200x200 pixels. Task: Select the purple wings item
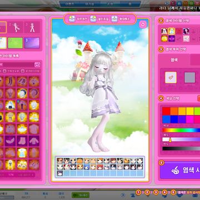point(11,141)
